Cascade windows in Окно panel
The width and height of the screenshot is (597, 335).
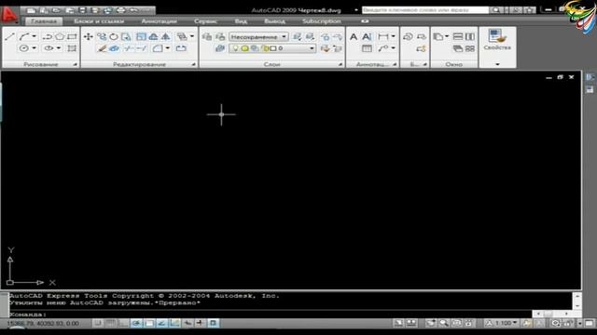tap(458, 48)
